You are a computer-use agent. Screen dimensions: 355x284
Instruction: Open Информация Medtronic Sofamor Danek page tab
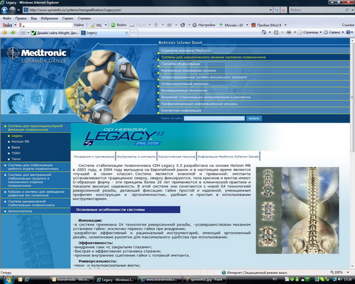(228, 157)
